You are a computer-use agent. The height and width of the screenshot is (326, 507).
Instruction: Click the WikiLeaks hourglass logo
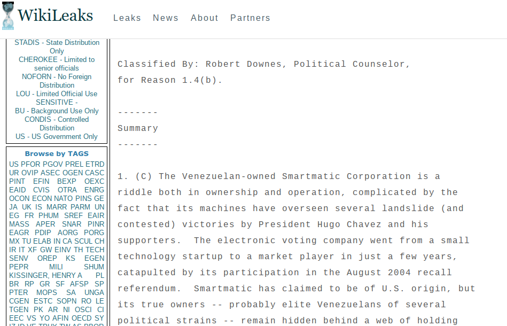click(x=8, y=15)
